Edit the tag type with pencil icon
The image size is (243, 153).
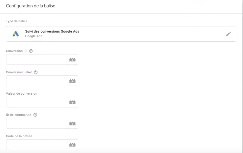point(228,34)
